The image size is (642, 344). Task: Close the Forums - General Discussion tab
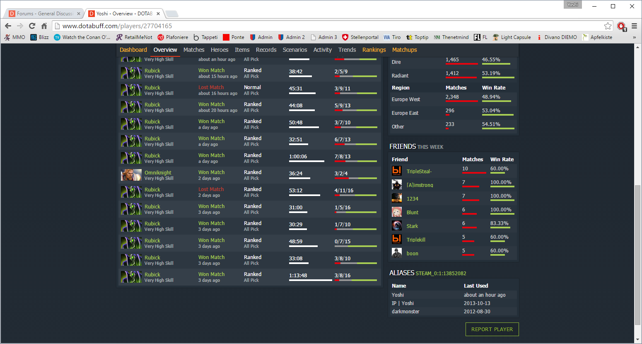pyautogui.click(x=79, y=14)
